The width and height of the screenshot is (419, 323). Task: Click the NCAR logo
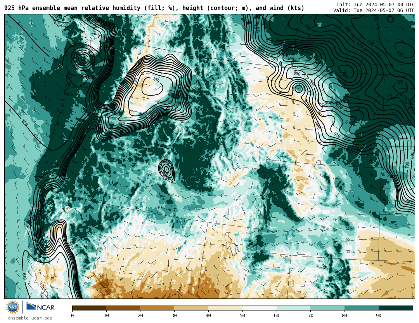41,307
